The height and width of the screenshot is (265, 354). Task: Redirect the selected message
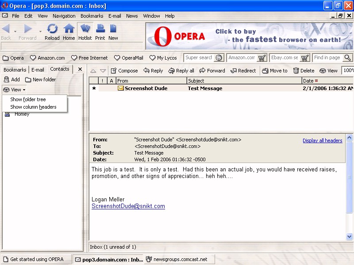coord(243,71)
